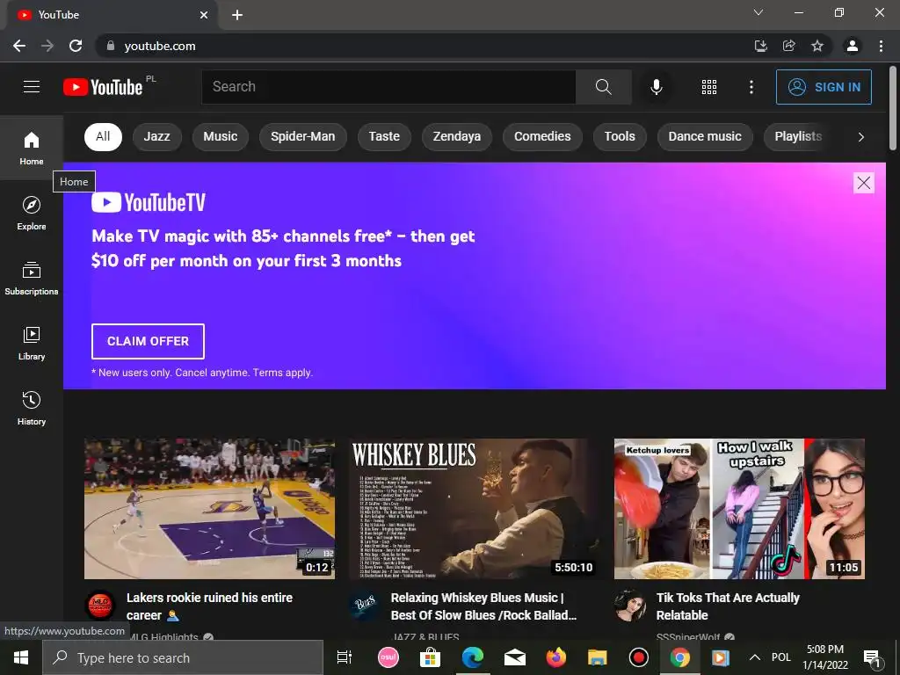
Task: Select the Dance music filter chip
Action: 705,136
